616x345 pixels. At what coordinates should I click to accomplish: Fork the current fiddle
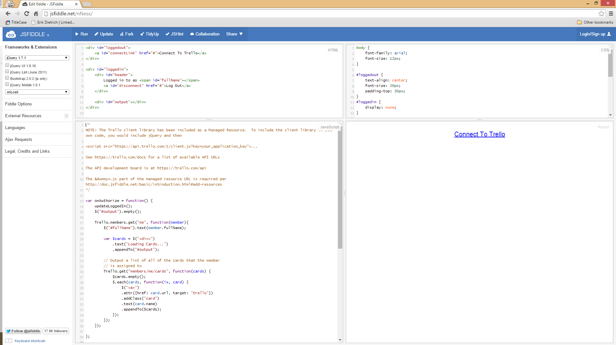pos(127,34)
